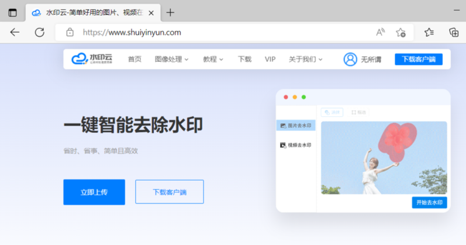Add page to favorites star icon
The image size is (466, 245).
401,32
